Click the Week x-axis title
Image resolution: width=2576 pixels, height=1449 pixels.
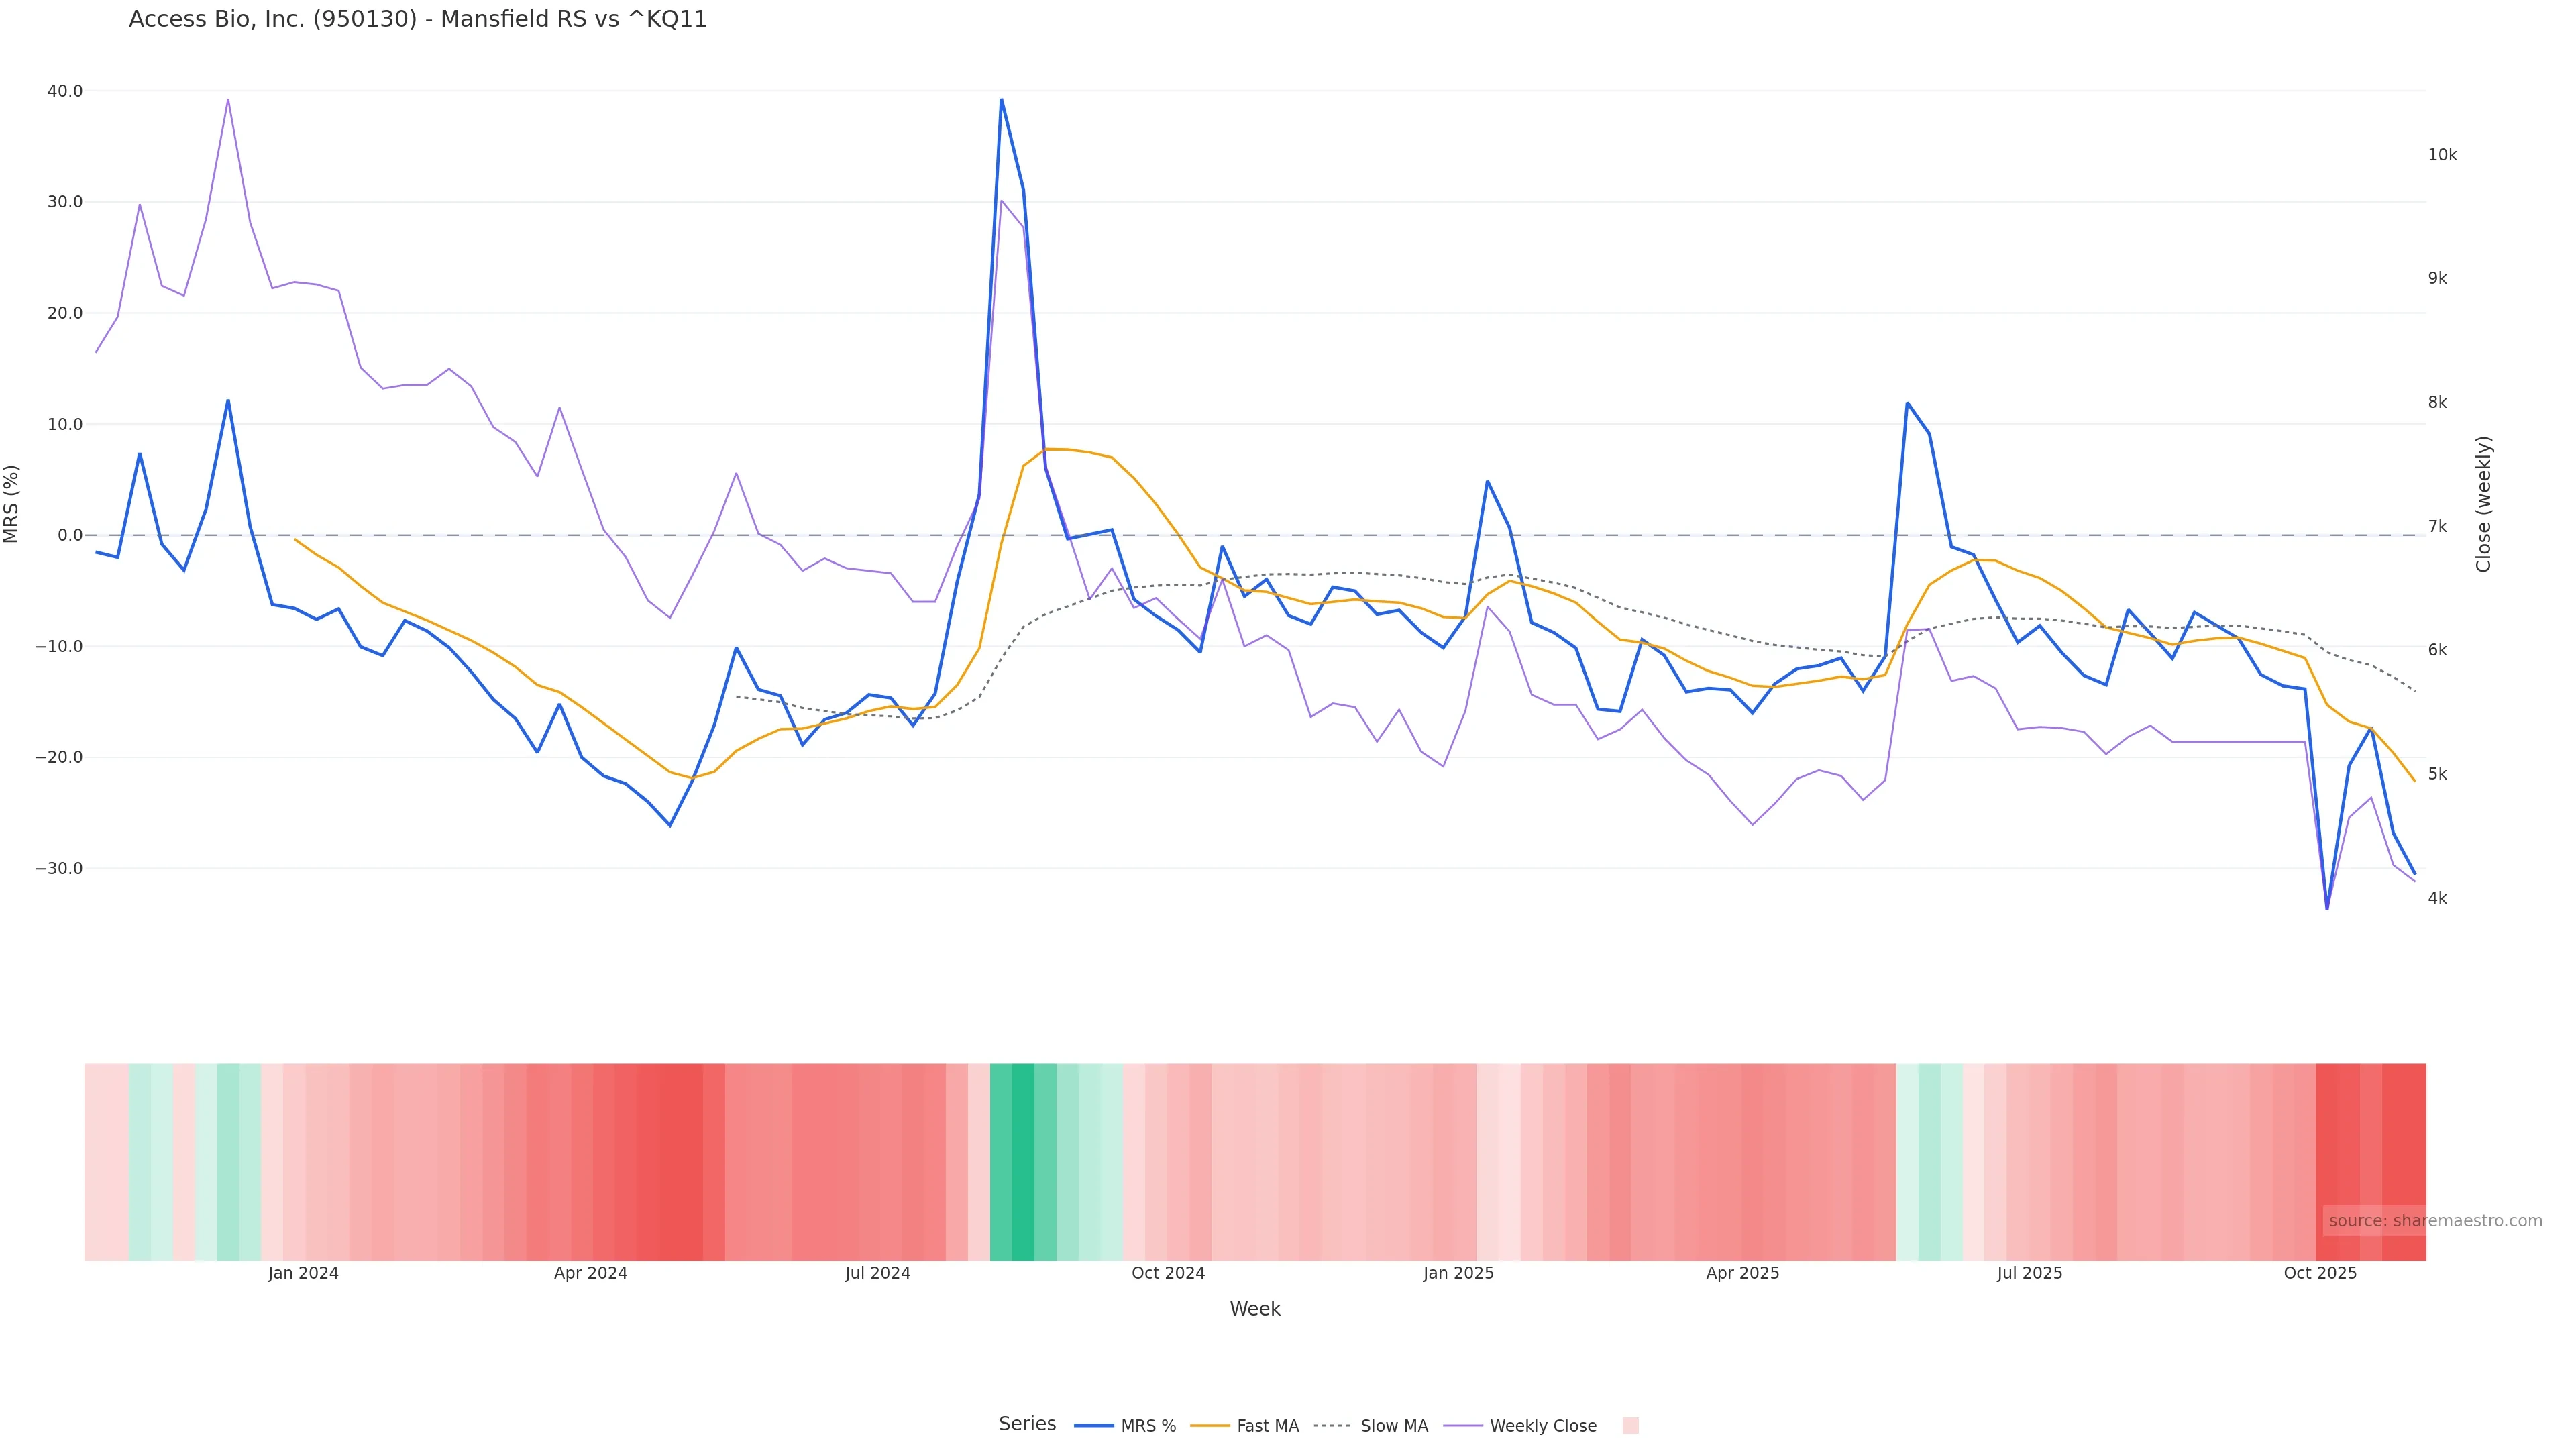1255,1309
